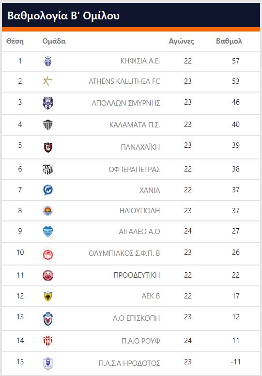
Task: Click the Athens Kallithea FC gold logo
Action: [47, 81]
